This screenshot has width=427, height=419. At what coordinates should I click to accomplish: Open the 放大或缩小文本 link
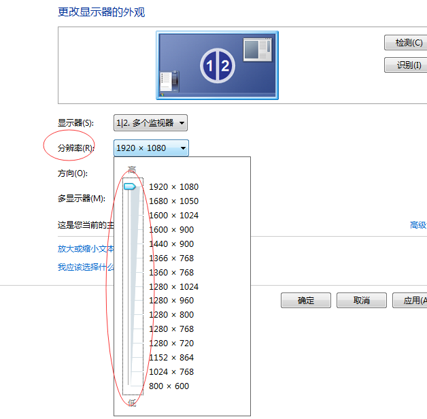coord(86,249)
